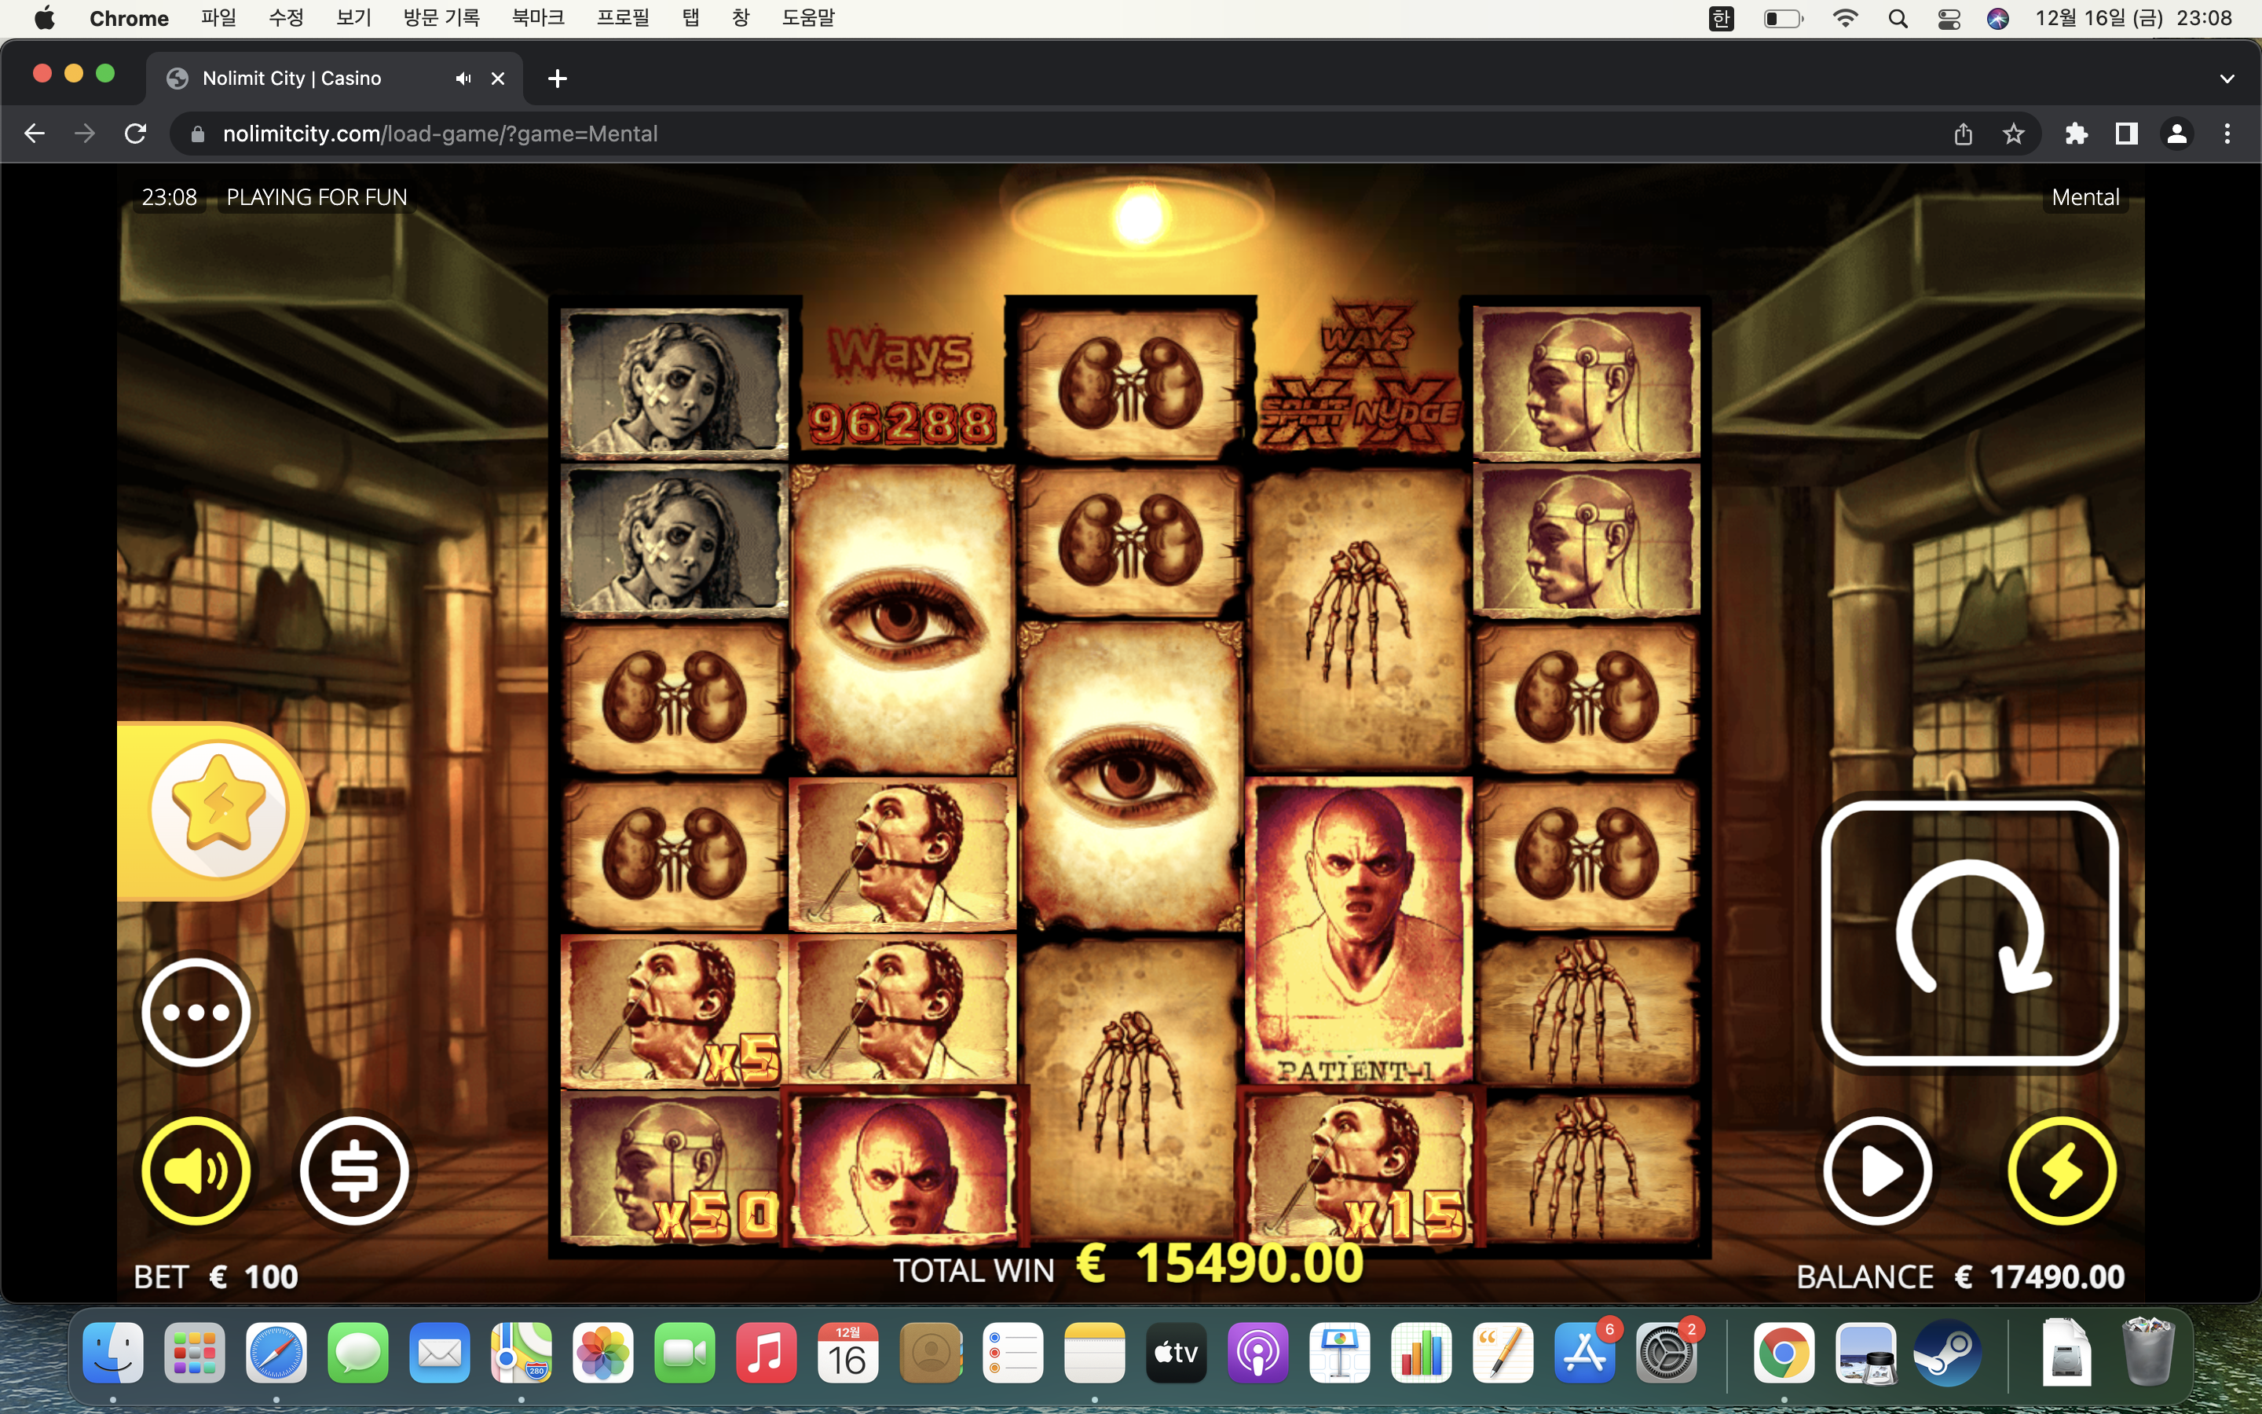Open the 북마크 menu in menu bar
This screenshot has width=2262, height=1414.
pos(537,18)
